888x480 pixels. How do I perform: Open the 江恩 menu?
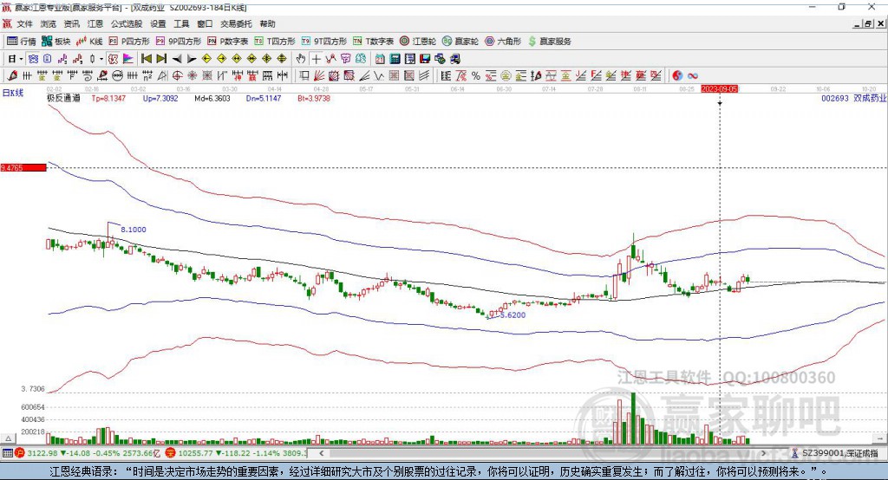tap(95, 23)
